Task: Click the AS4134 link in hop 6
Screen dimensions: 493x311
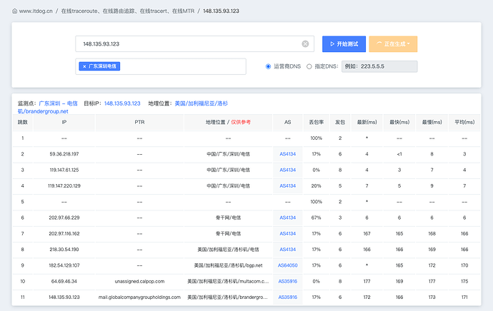Action: click(x=288, y=218)
